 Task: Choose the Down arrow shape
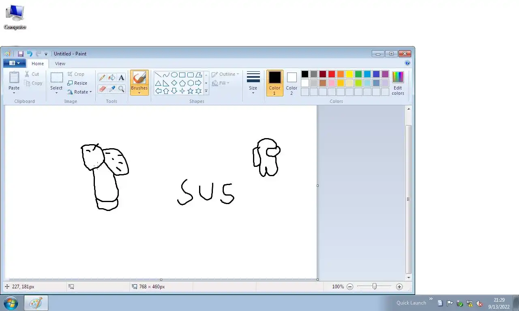(x=174, y=91)
